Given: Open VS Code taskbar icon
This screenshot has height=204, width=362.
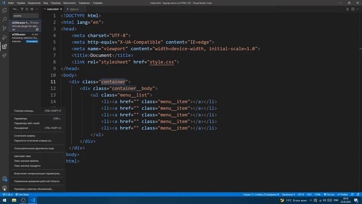Looking at the screenshot, I should tap(33, 200).
